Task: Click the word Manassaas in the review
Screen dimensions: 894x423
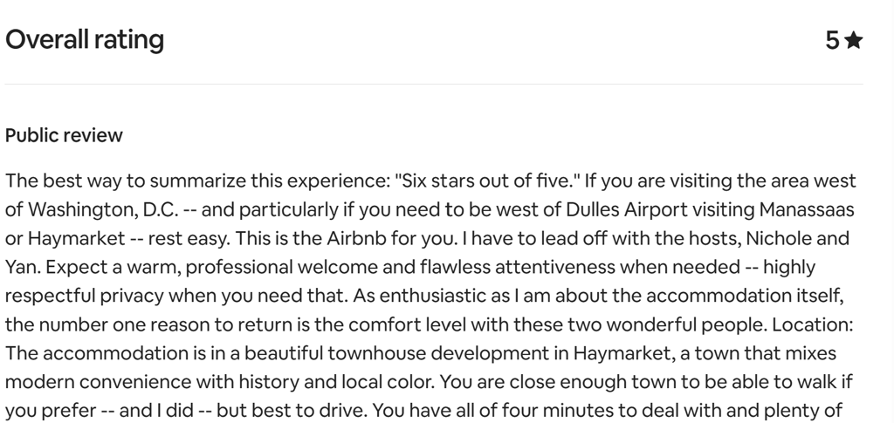Action: 807,209
